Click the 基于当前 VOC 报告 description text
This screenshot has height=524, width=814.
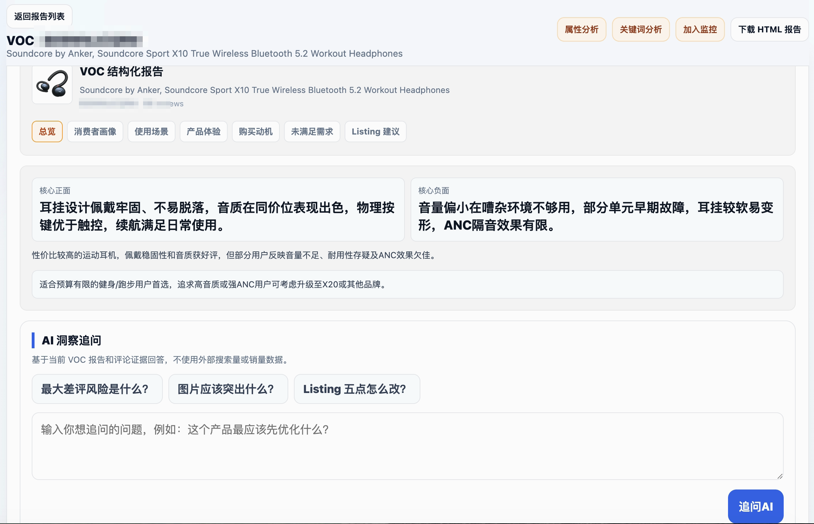pyautogui.click(x=161, y=360)
